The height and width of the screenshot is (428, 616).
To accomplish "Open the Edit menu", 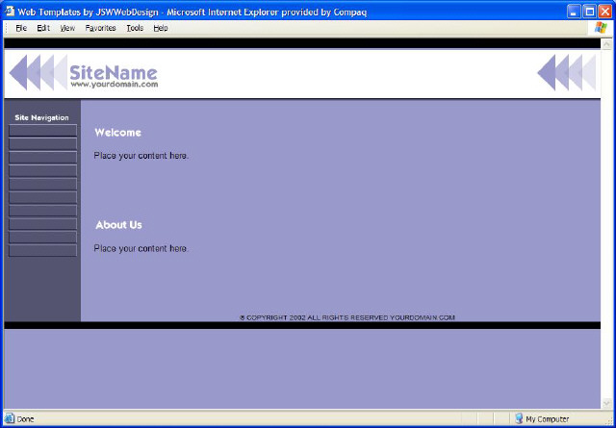I will point(43,28).
